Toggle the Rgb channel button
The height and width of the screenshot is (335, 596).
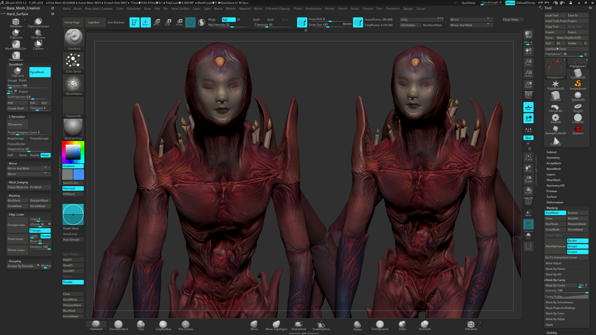click(228, 19)
